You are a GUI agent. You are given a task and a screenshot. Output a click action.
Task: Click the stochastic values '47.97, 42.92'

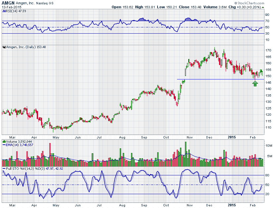click(54, 169)
